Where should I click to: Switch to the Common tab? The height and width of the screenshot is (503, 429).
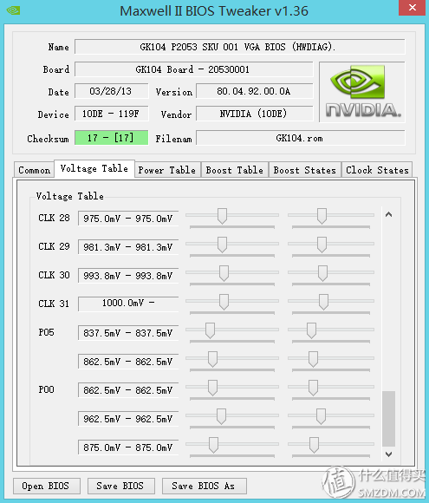tap(35, 170)
